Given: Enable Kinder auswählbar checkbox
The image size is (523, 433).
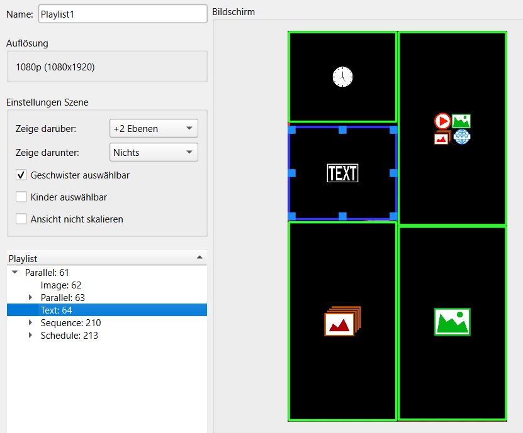Looking at the screenshot, I should coord(21,197).
